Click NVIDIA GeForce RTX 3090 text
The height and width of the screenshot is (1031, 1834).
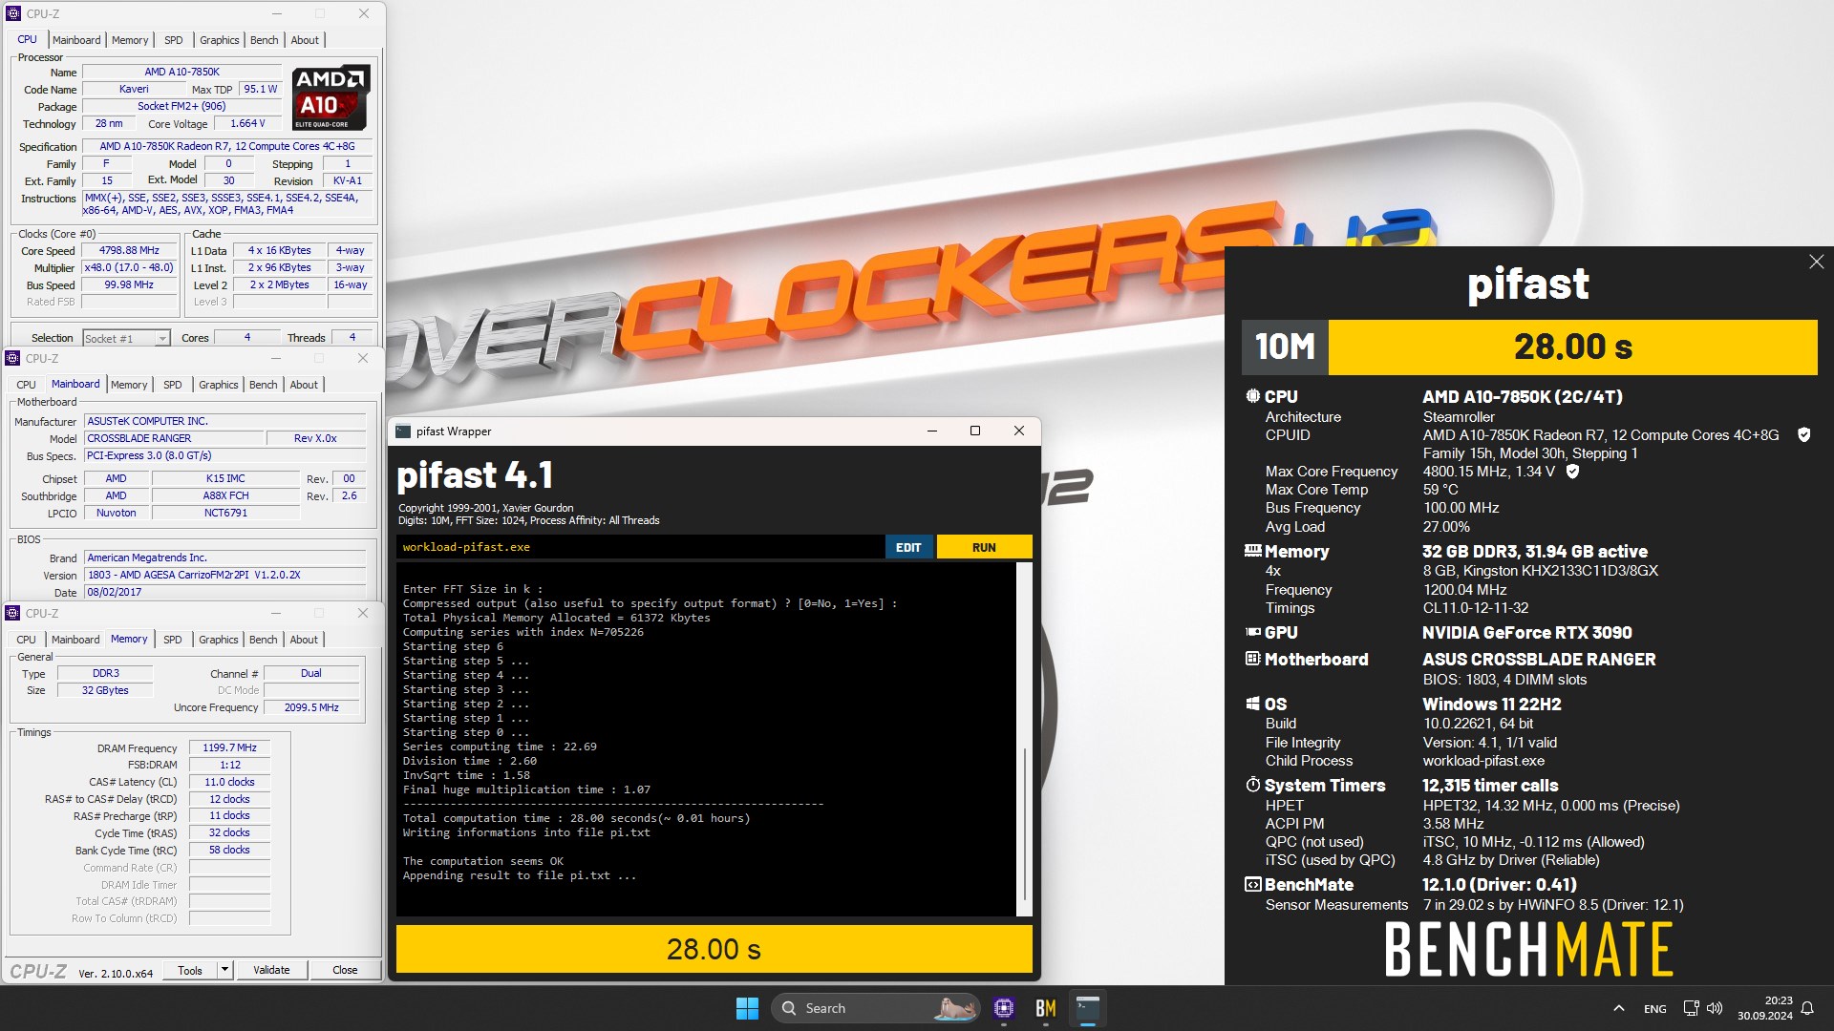coord(1526,632)
